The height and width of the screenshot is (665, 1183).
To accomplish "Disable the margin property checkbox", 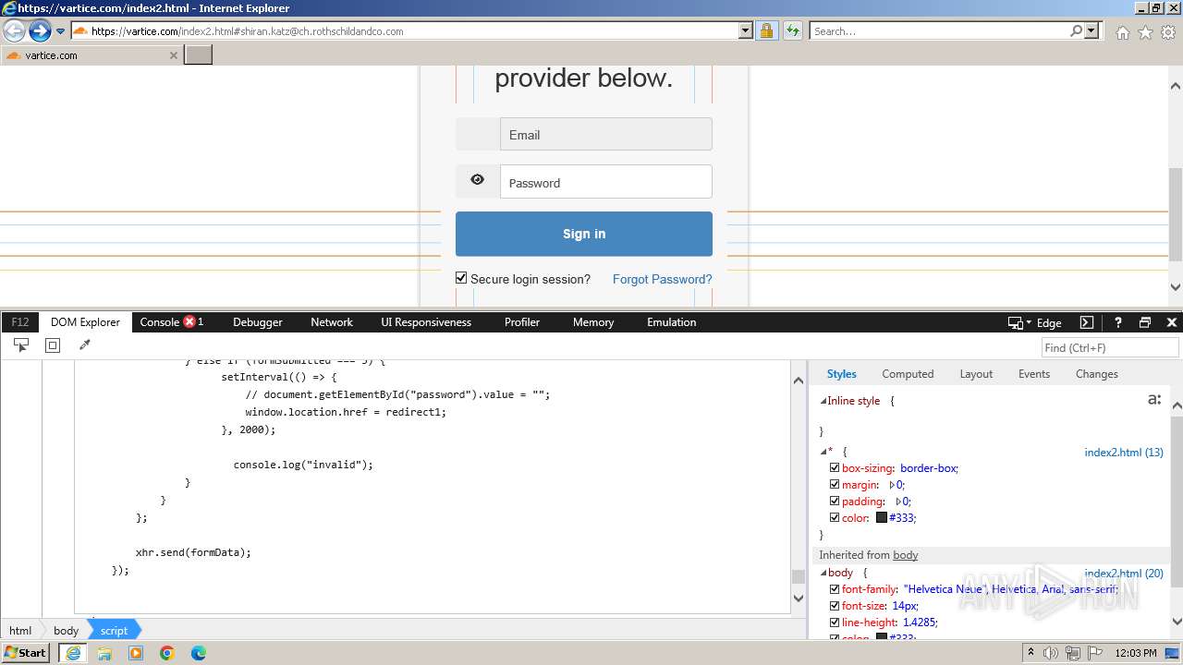I will [x=835, y=485].
